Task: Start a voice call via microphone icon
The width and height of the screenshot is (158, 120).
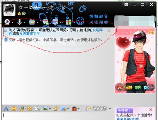Action: (20, 22)
